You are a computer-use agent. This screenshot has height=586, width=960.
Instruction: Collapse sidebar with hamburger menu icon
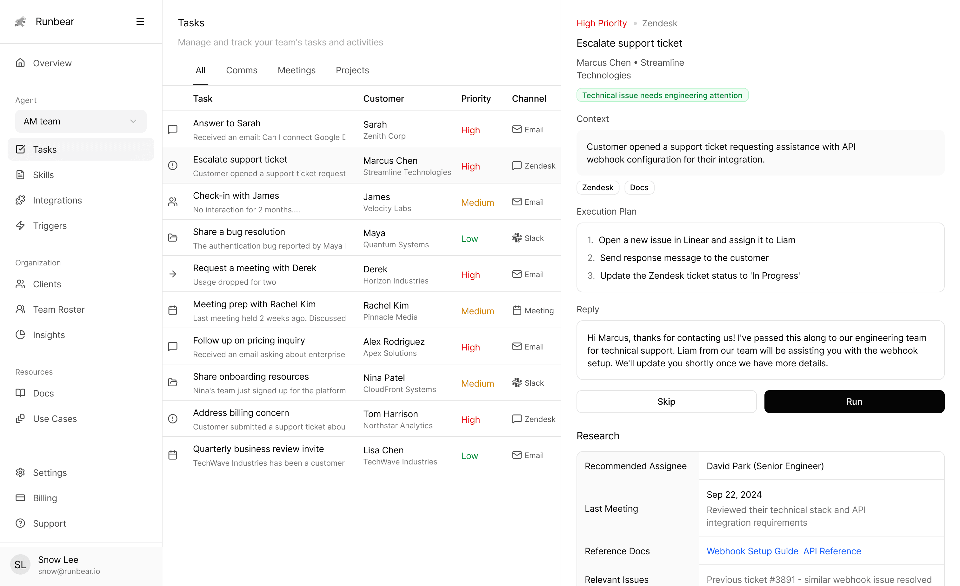click(140, 22)
